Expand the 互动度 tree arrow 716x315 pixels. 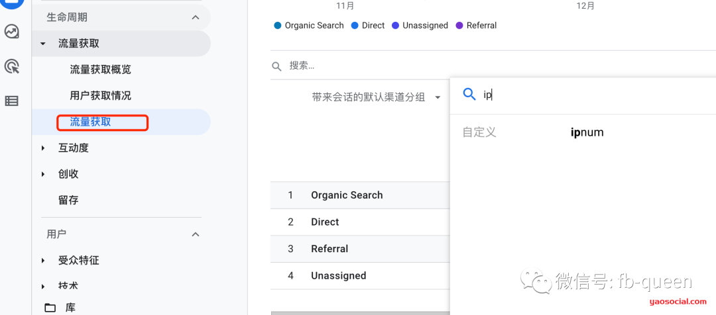pyautogui.click(x=43, y=148)
